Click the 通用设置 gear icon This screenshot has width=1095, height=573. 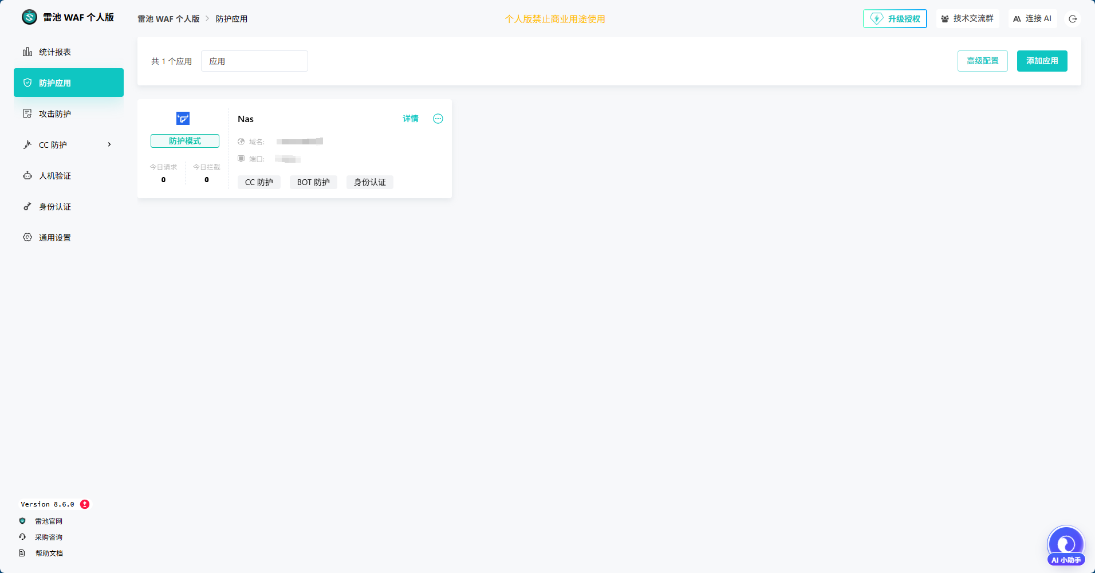tap(27, 237)
